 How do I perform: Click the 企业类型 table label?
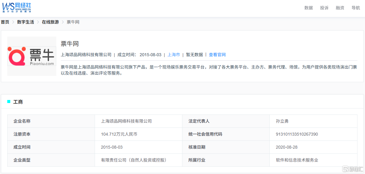point(22,160)
